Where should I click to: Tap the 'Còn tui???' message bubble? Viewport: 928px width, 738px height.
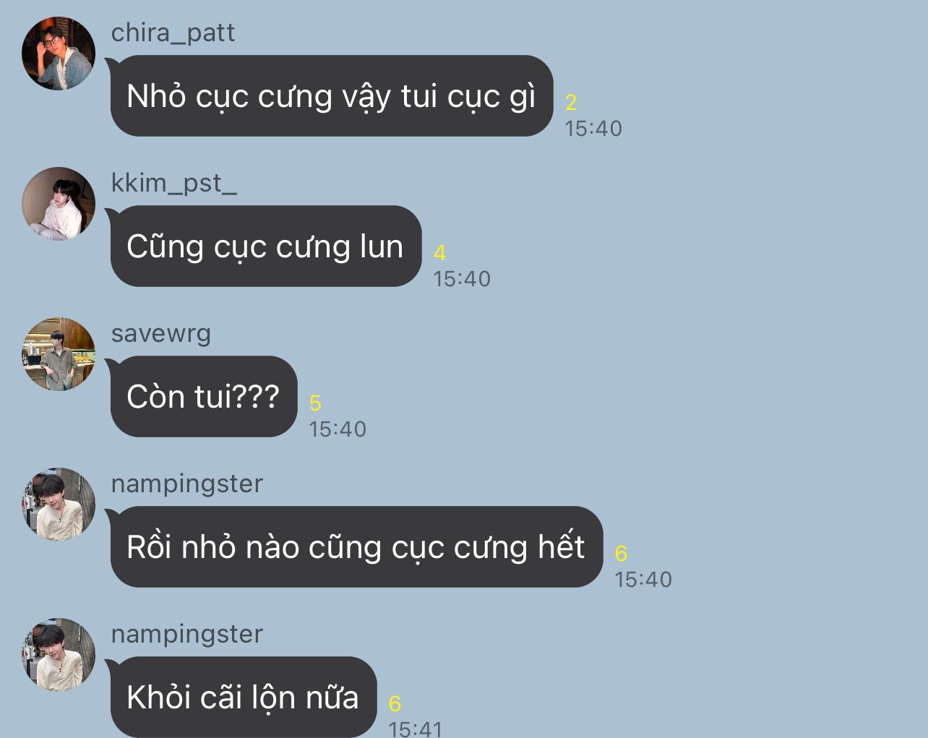203,397
